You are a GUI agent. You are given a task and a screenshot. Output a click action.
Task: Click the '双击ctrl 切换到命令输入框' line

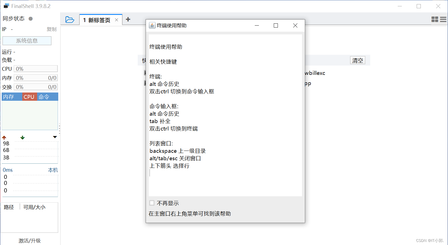pos(182,91)
